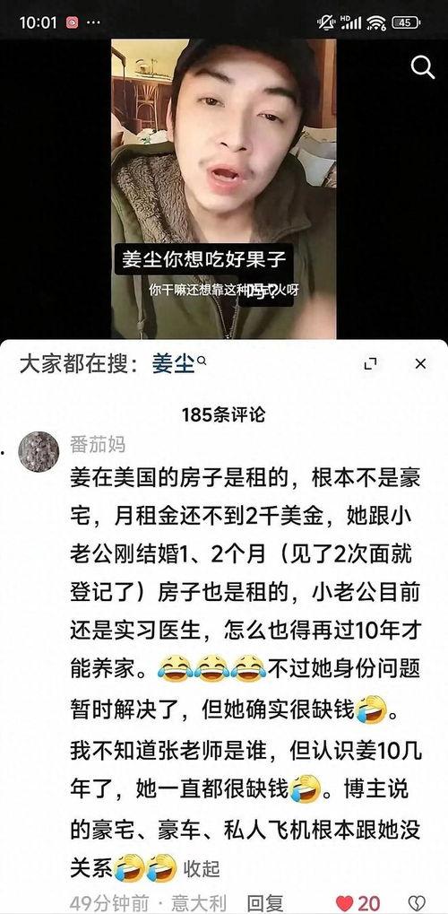Screen dimensions: 448x914
Task: Tap the HD signal strength indicator
Action: click(x=351, y=22)
